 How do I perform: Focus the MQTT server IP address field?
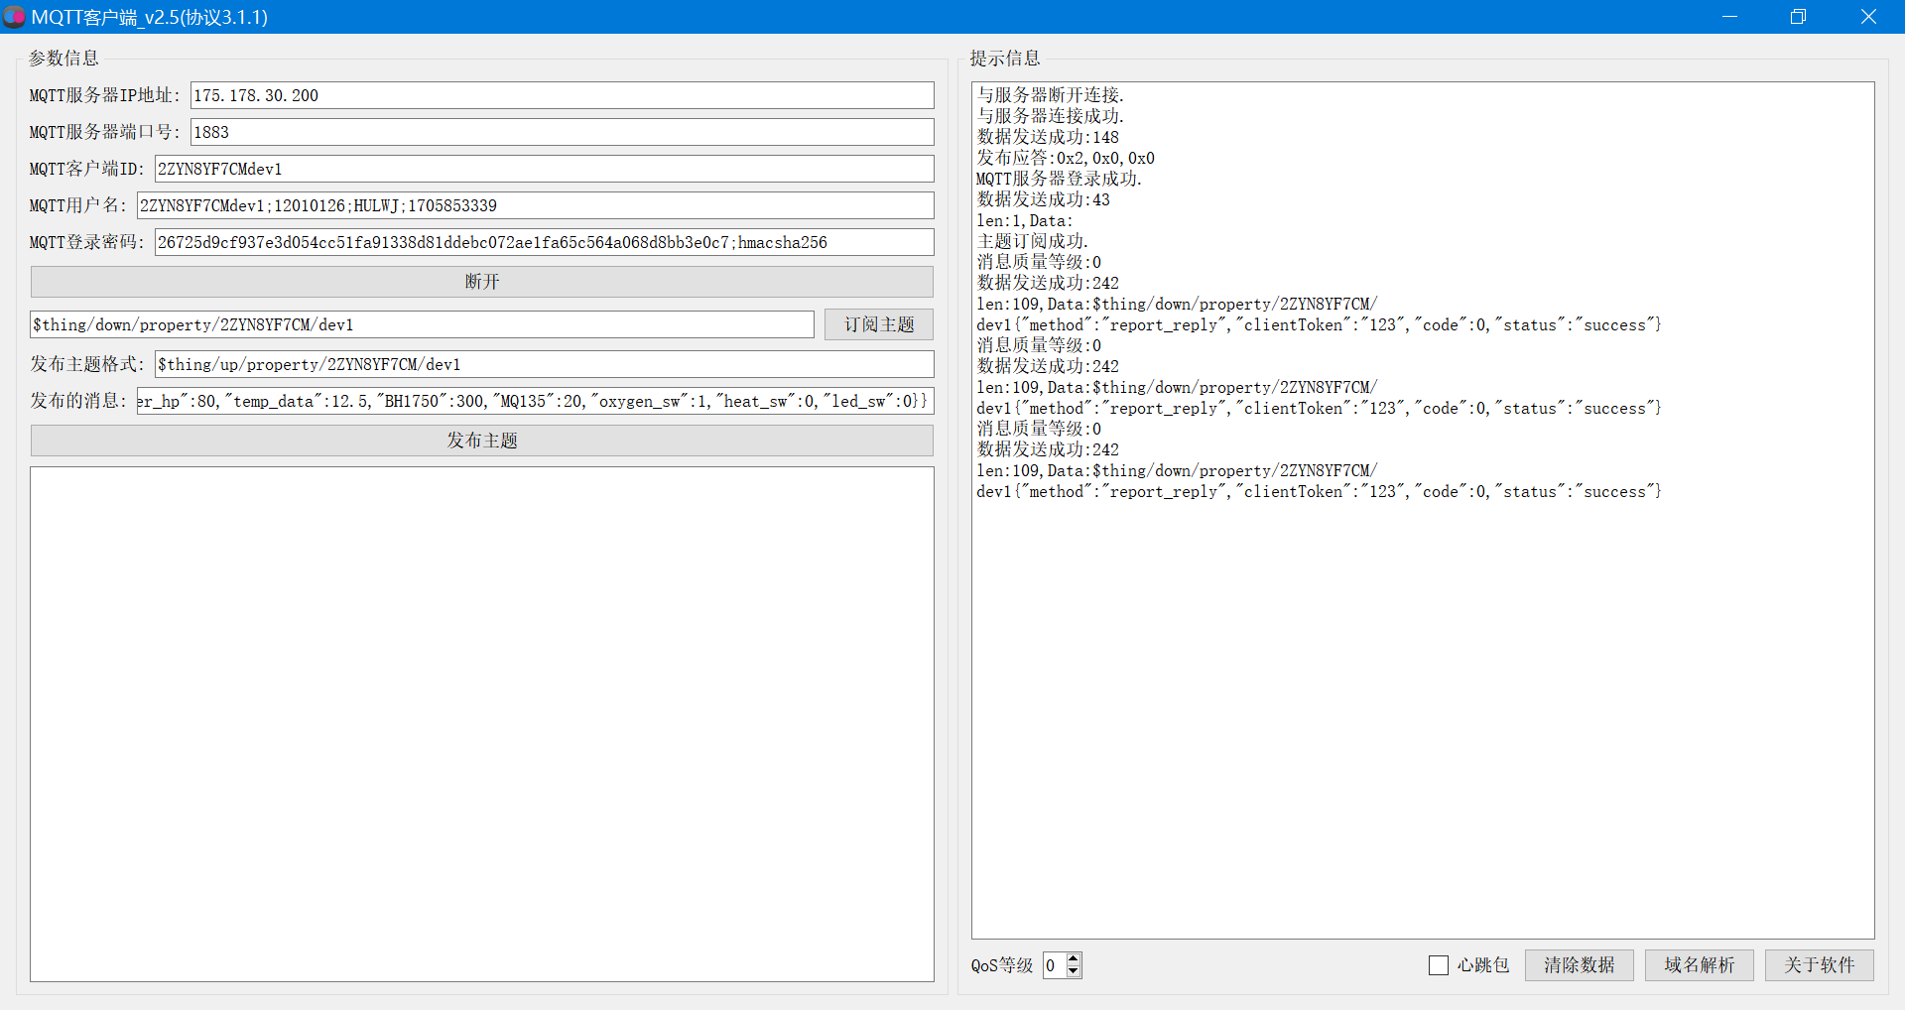[562, 95]
